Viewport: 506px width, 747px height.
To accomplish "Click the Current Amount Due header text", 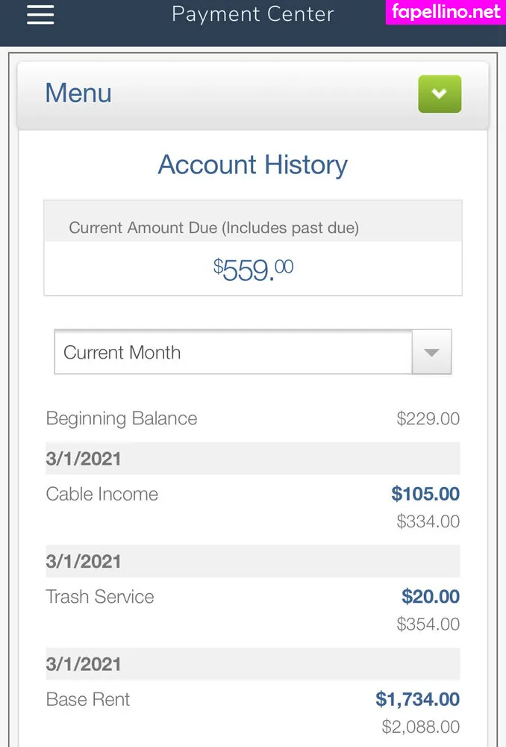I will 213,228.
